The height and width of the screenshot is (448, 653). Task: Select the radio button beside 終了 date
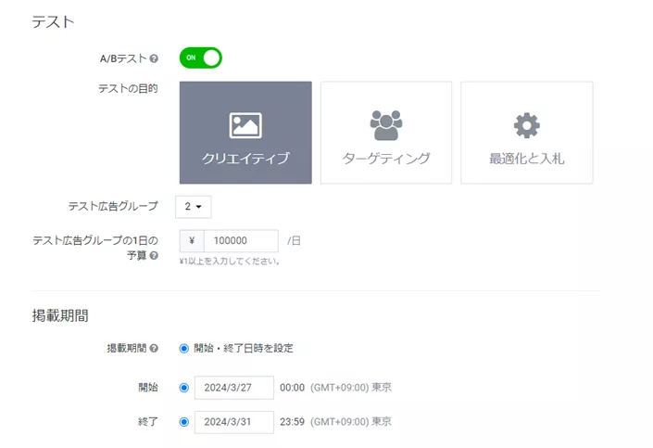pos(184,422)
